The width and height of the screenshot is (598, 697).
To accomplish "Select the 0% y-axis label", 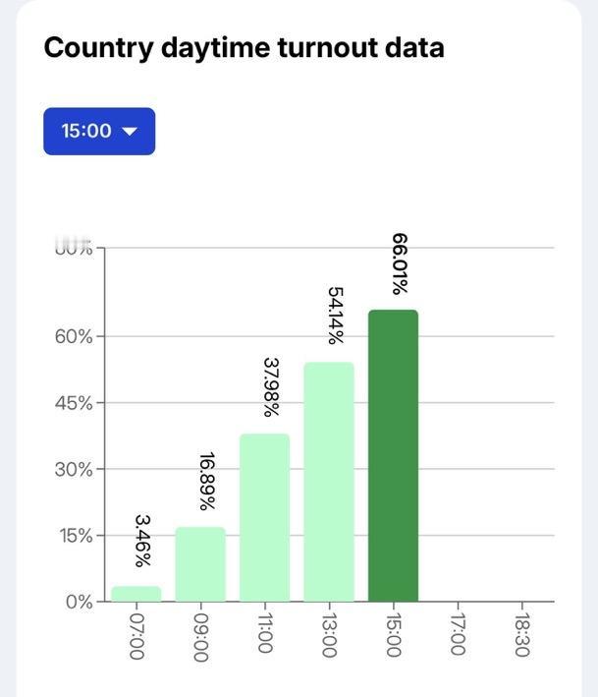I will coord(79,602).
